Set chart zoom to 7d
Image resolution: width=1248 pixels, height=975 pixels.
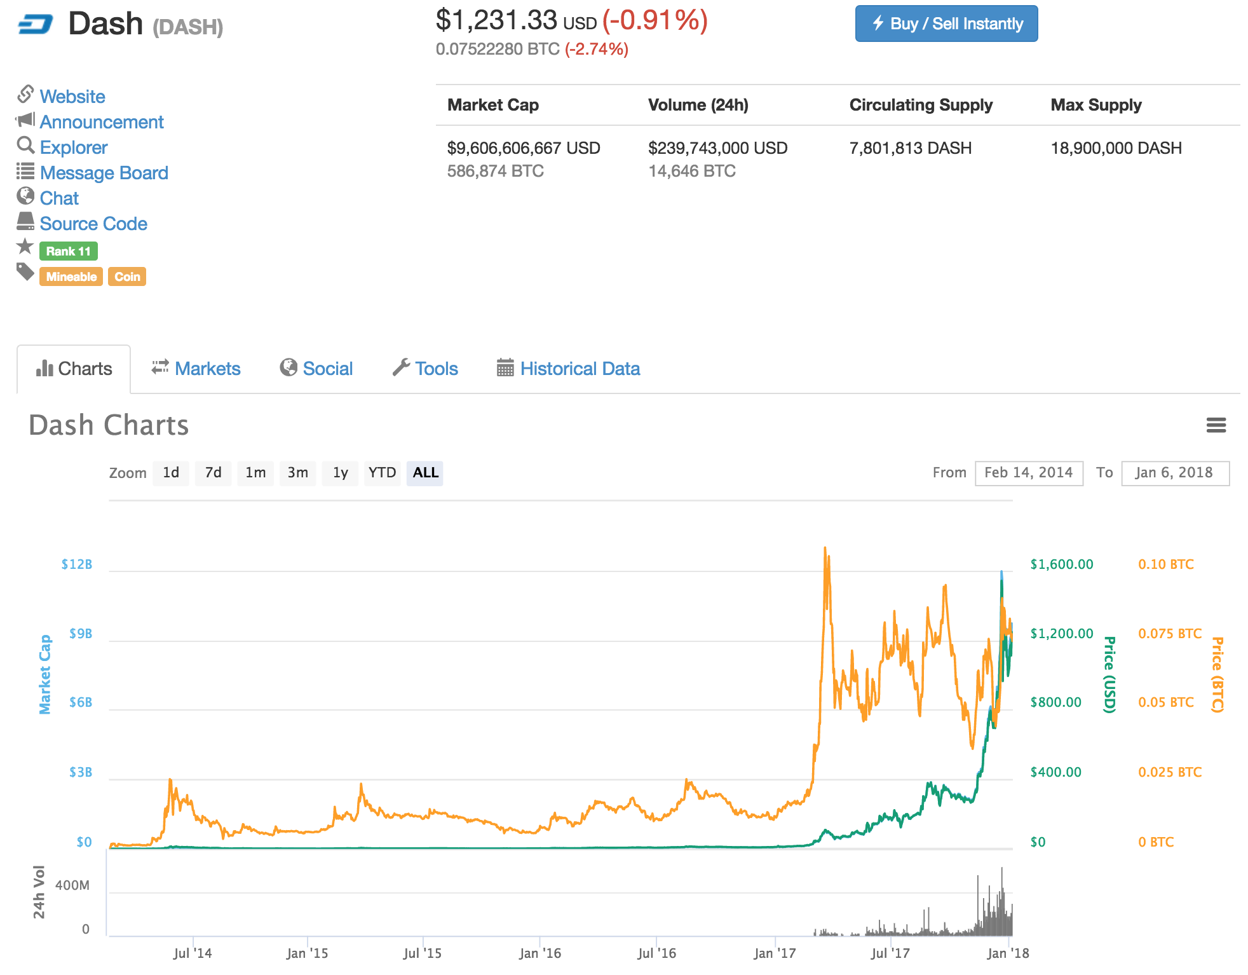click(x=214, y=473)
